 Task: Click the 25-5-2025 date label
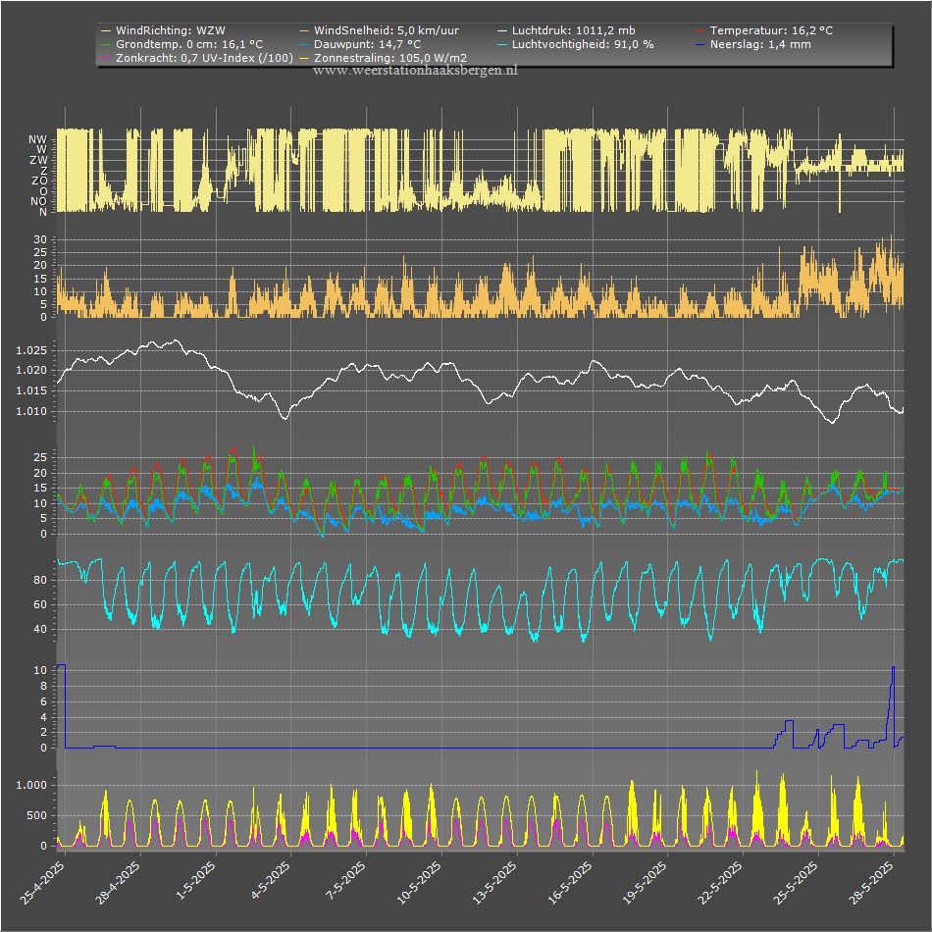click(796, 883)
